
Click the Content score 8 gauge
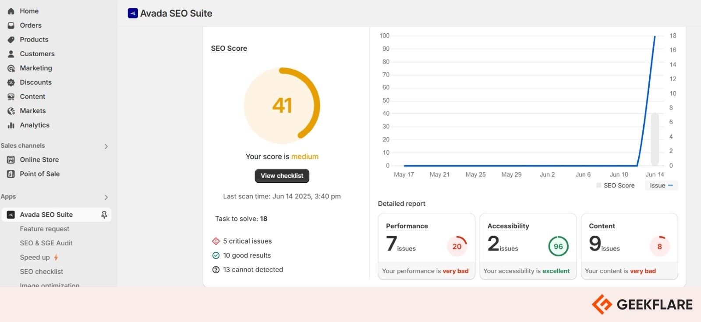(x=660, y=246)
